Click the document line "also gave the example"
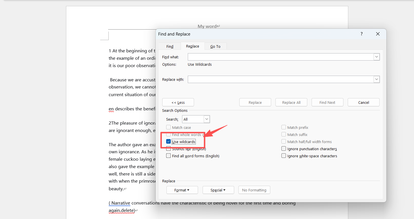Image resolution: width=414 pixels, height=219 pixels. point(132,167)
